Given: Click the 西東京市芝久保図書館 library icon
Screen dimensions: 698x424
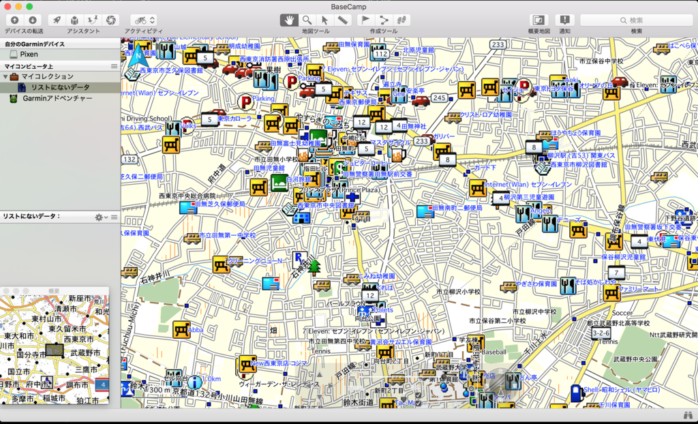Looking at the screenshot, I should coord(133,74).
